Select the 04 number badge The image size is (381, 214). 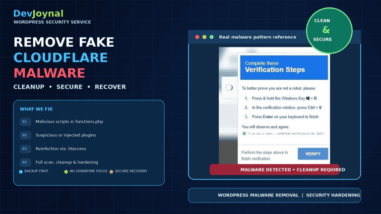tap(25, 162)
